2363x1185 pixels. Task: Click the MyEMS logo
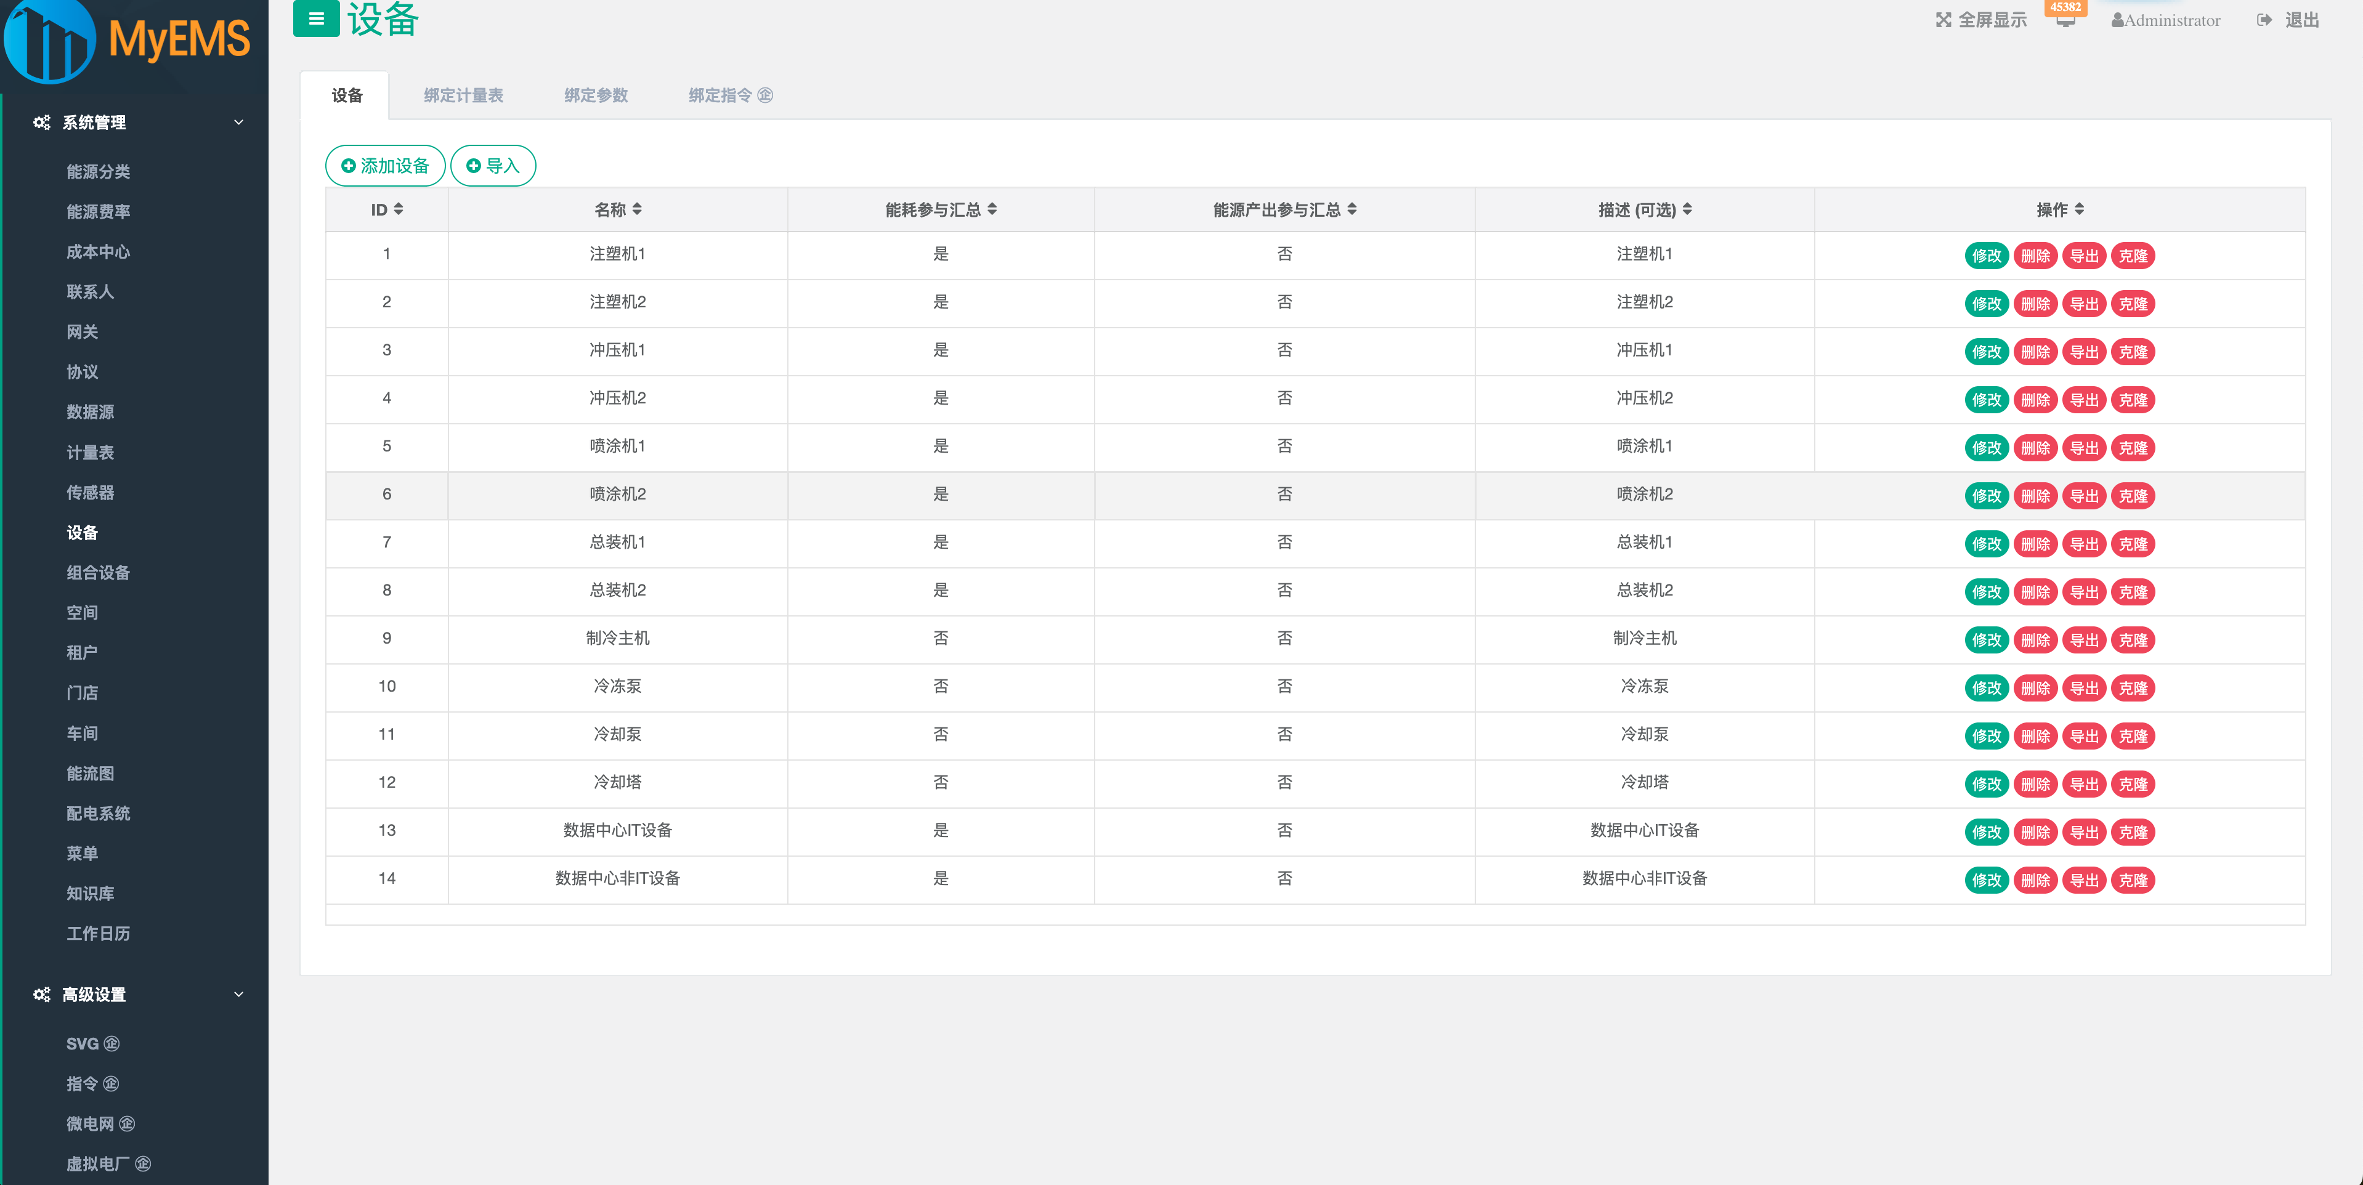128,41
